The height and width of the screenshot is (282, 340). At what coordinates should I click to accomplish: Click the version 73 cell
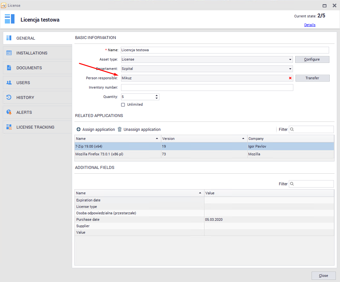tap(204, 154)
